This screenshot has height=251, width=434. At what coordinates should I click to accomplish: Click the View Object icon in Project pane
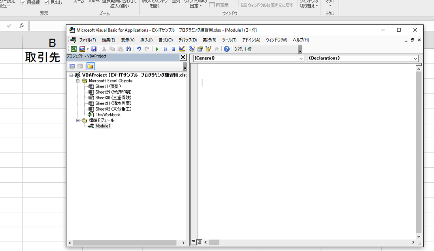[80, 66]
